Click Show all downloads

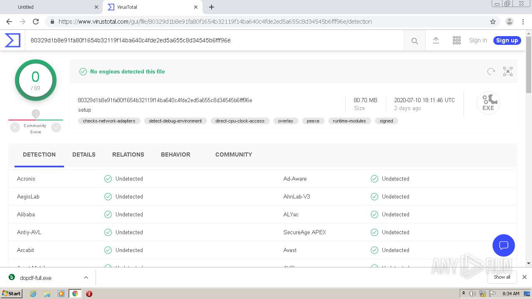(502, 277)
